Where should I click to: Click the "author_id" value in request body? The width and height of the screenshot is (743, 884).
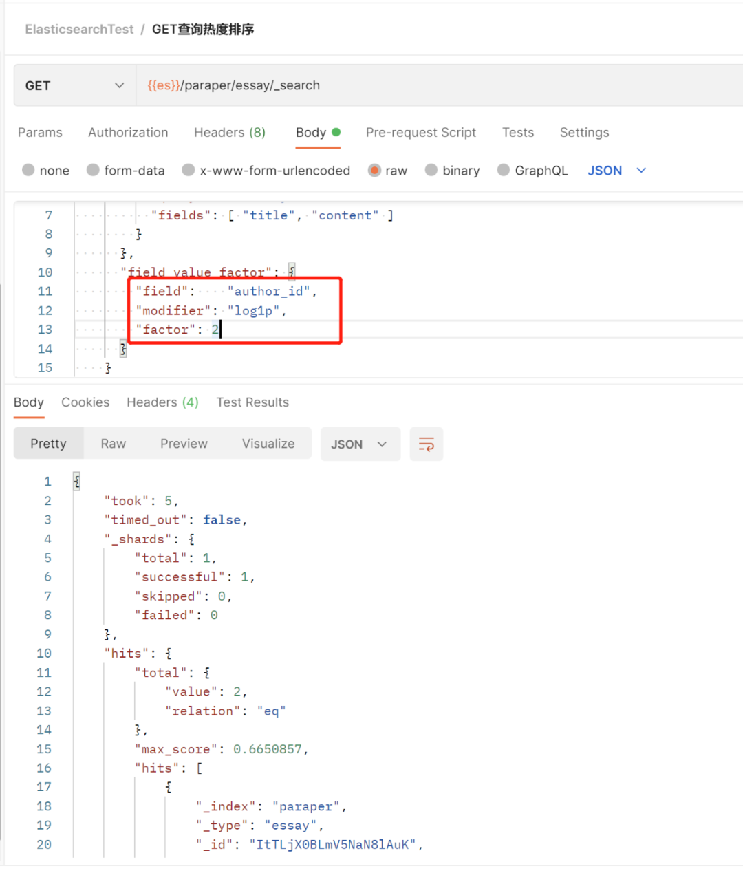coord(269,292)
